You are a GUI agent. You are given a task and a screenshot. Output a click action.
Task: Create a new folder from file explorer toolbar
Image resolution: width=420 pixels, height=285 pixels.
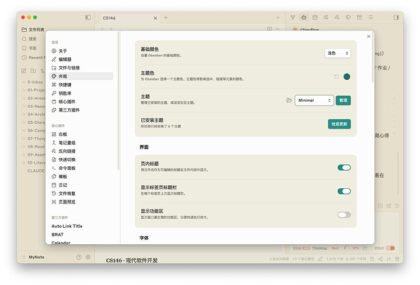[x=33, y=71]
